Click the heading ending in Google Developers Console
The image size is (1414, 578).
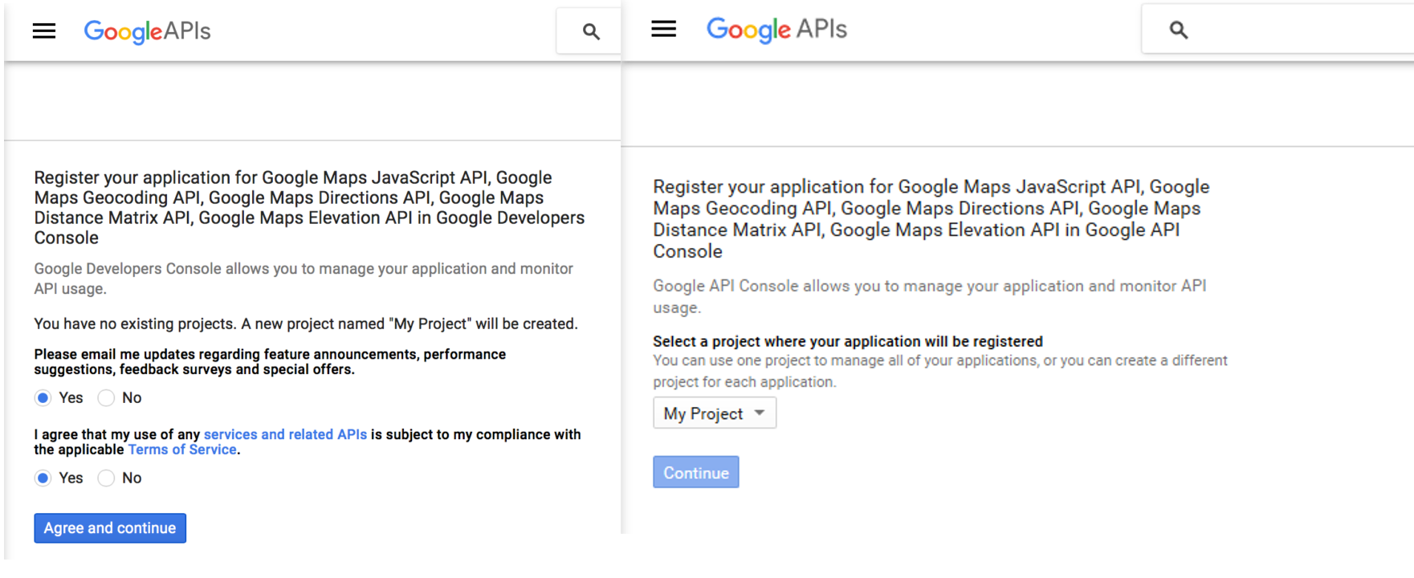coord(309,207)
